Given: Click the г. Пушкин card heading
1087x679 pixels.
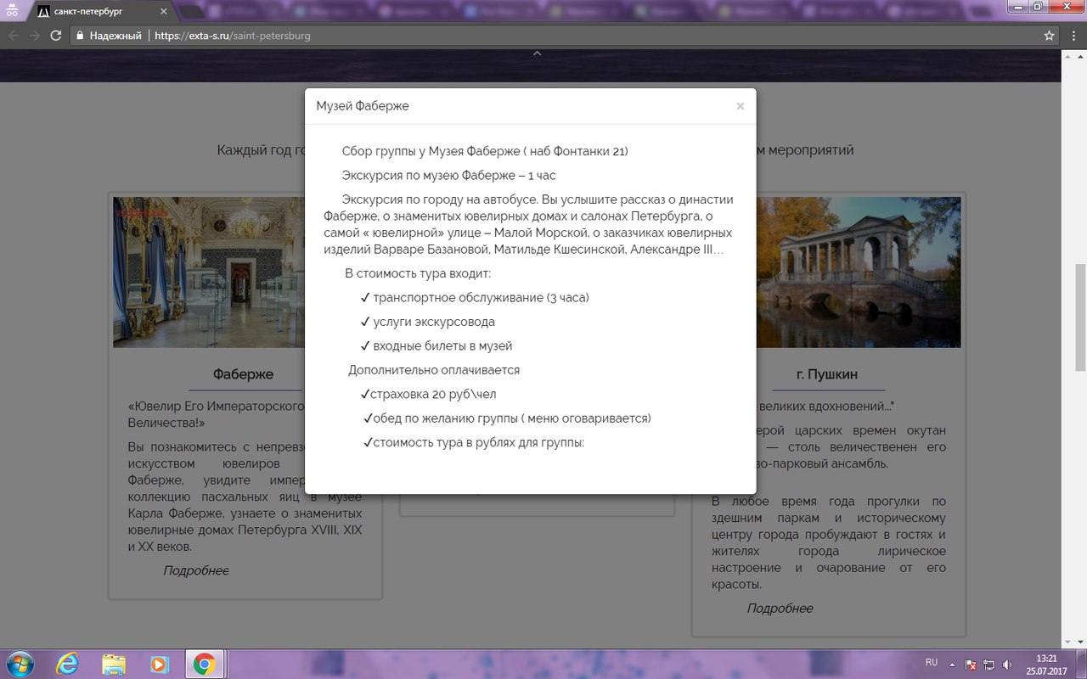Looking at the screenshot, I should [x=828, y=374].
